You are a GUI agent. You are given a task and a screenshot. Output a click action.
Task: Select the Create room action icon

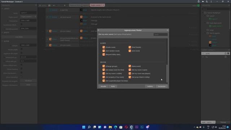pyautogui.click(x=104, y=47)
